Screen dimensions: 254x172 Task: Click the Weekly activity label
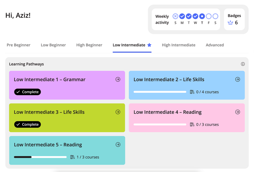[x=162, y=19]
